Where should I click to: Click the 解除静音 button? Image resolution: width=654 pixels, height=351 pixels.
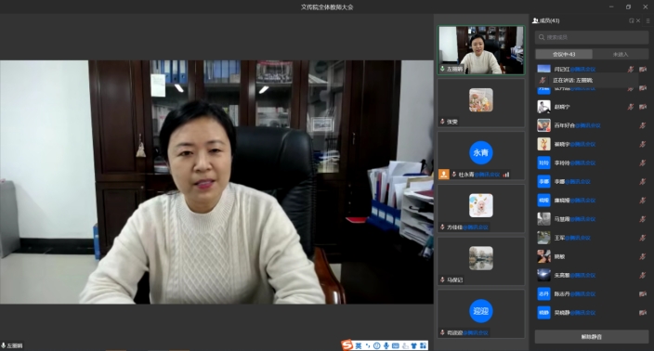(x=592, y=336)
